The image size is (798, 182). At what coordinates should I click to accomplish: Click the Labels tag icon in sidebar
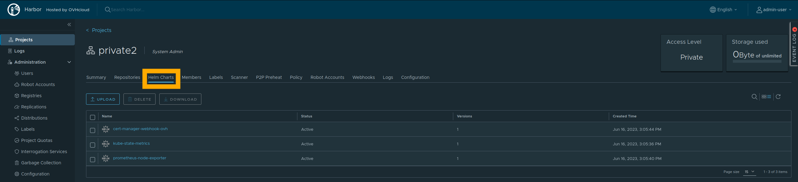tap(17, 129)
